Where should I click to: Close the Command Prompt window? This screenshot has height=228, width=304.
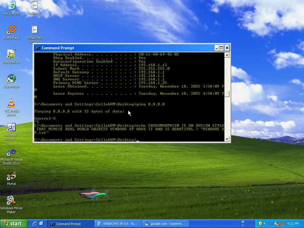click(x=227, y=48)
